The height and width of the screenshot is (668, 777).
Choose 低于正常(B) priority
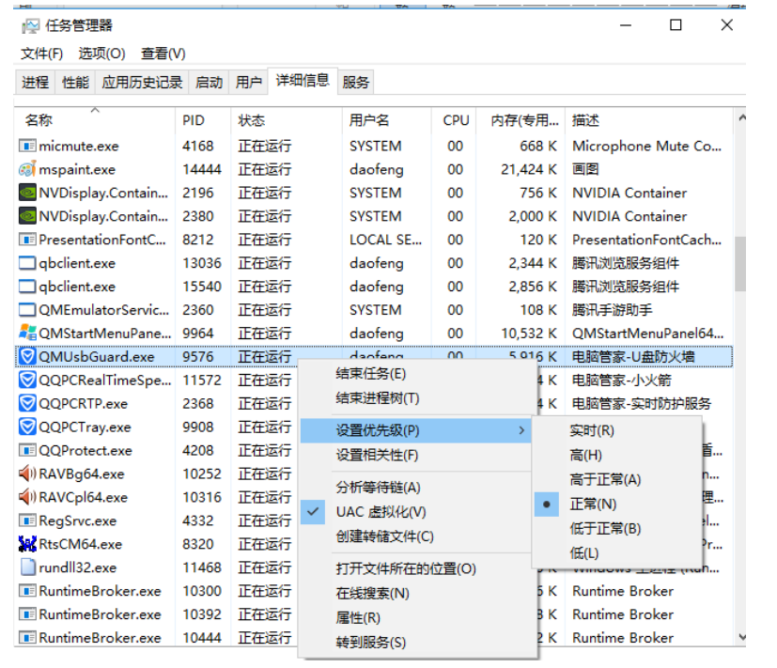point(617,528)
